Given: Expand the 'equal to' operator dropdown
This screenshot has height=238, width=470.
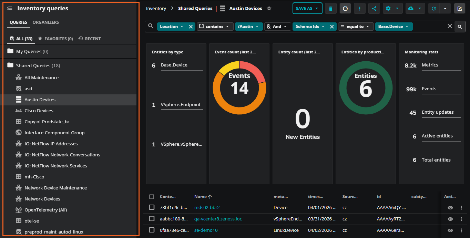Looking at the screenshot, I should (x=356, y=27).
